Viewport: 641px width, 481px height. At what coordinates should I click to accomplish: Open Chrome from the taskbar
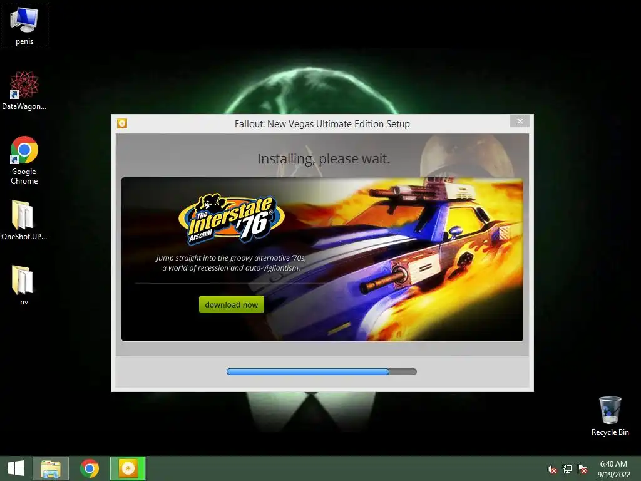click(x=90, y=468)
